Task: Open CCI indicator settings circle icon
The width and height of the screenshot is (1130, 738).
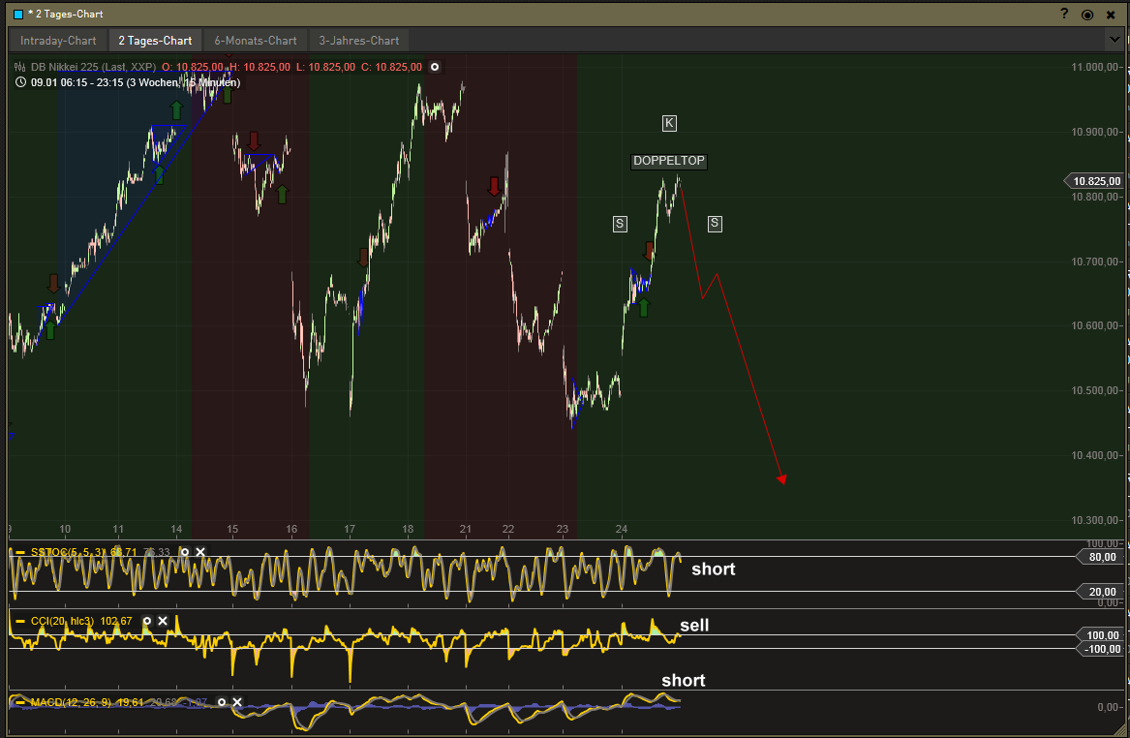Action: pyautogui.click(x=147, y=621)
